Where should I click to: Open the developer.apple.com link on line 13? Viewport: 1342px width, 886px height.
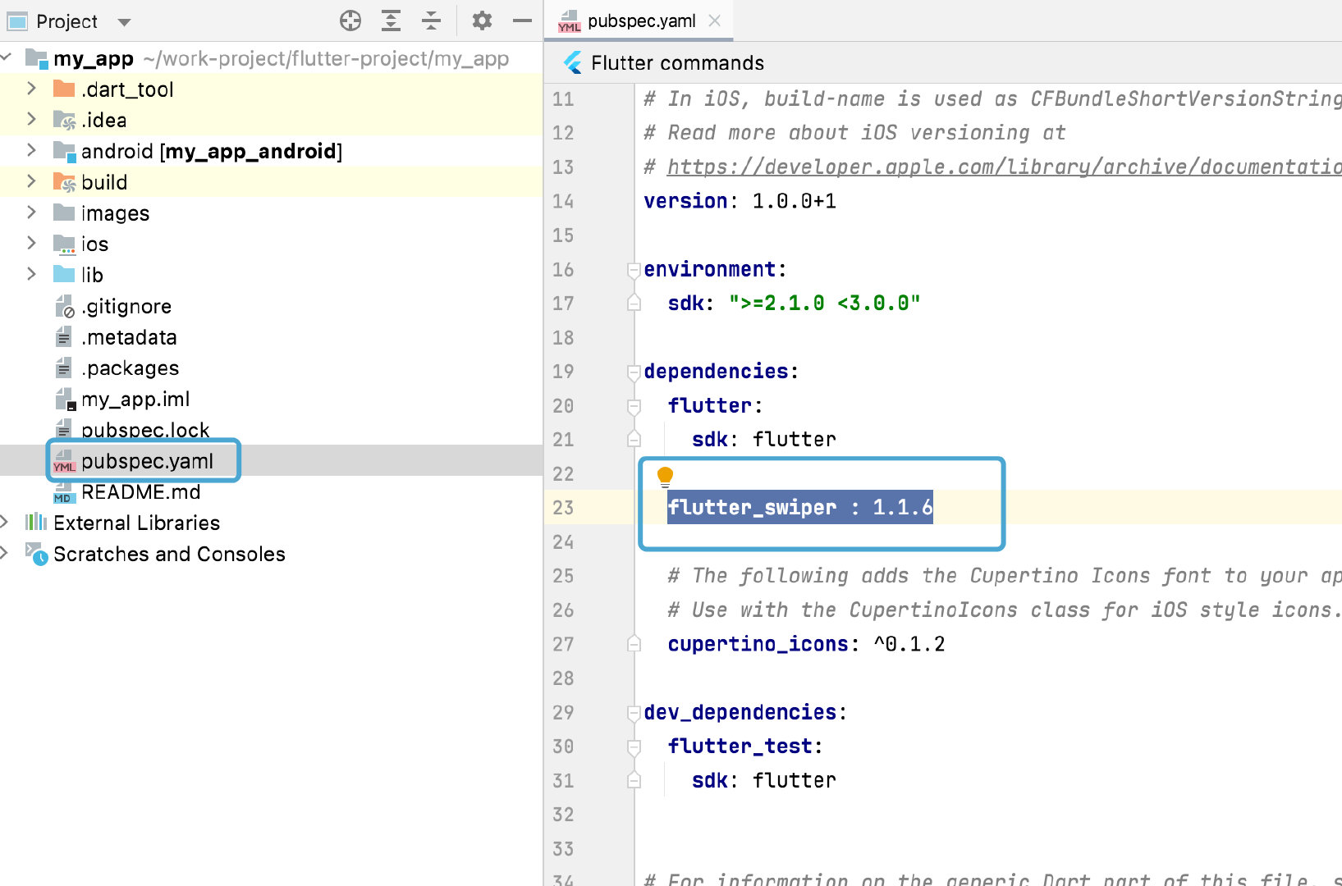click(1004, 167)
